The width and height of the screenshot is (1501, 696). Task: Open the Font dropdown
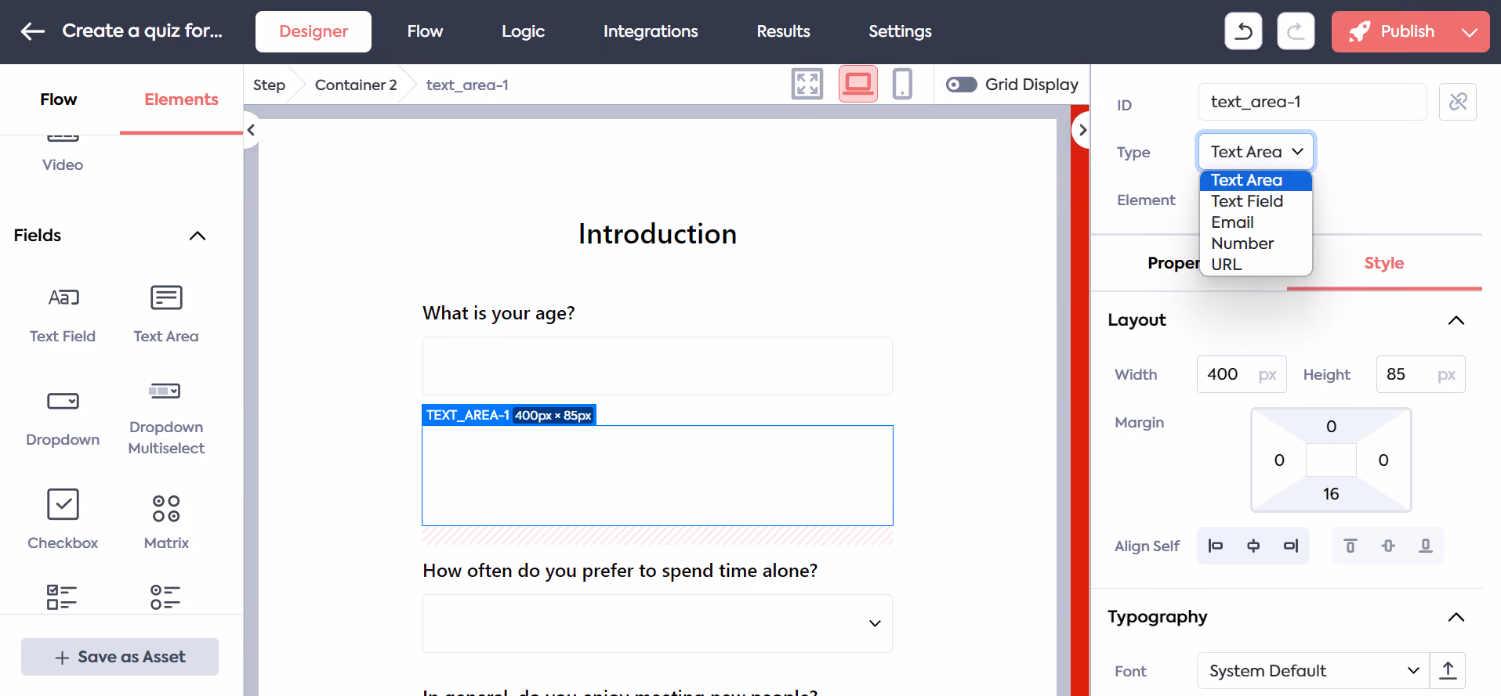point(1314,671)
